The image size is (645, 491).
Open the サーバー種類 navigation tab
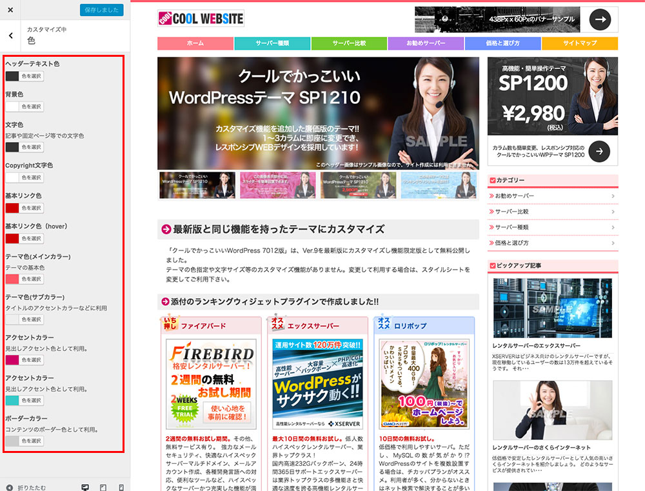pyautogui.click(x=272, y=43)
